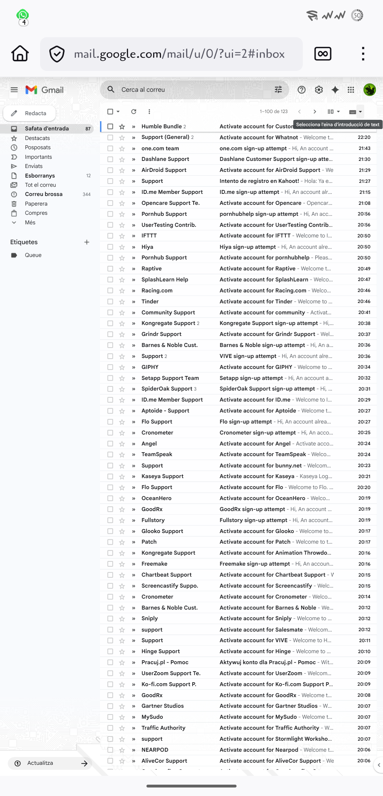
Task: Open the private mode mask icon
Action: (323, 54)
